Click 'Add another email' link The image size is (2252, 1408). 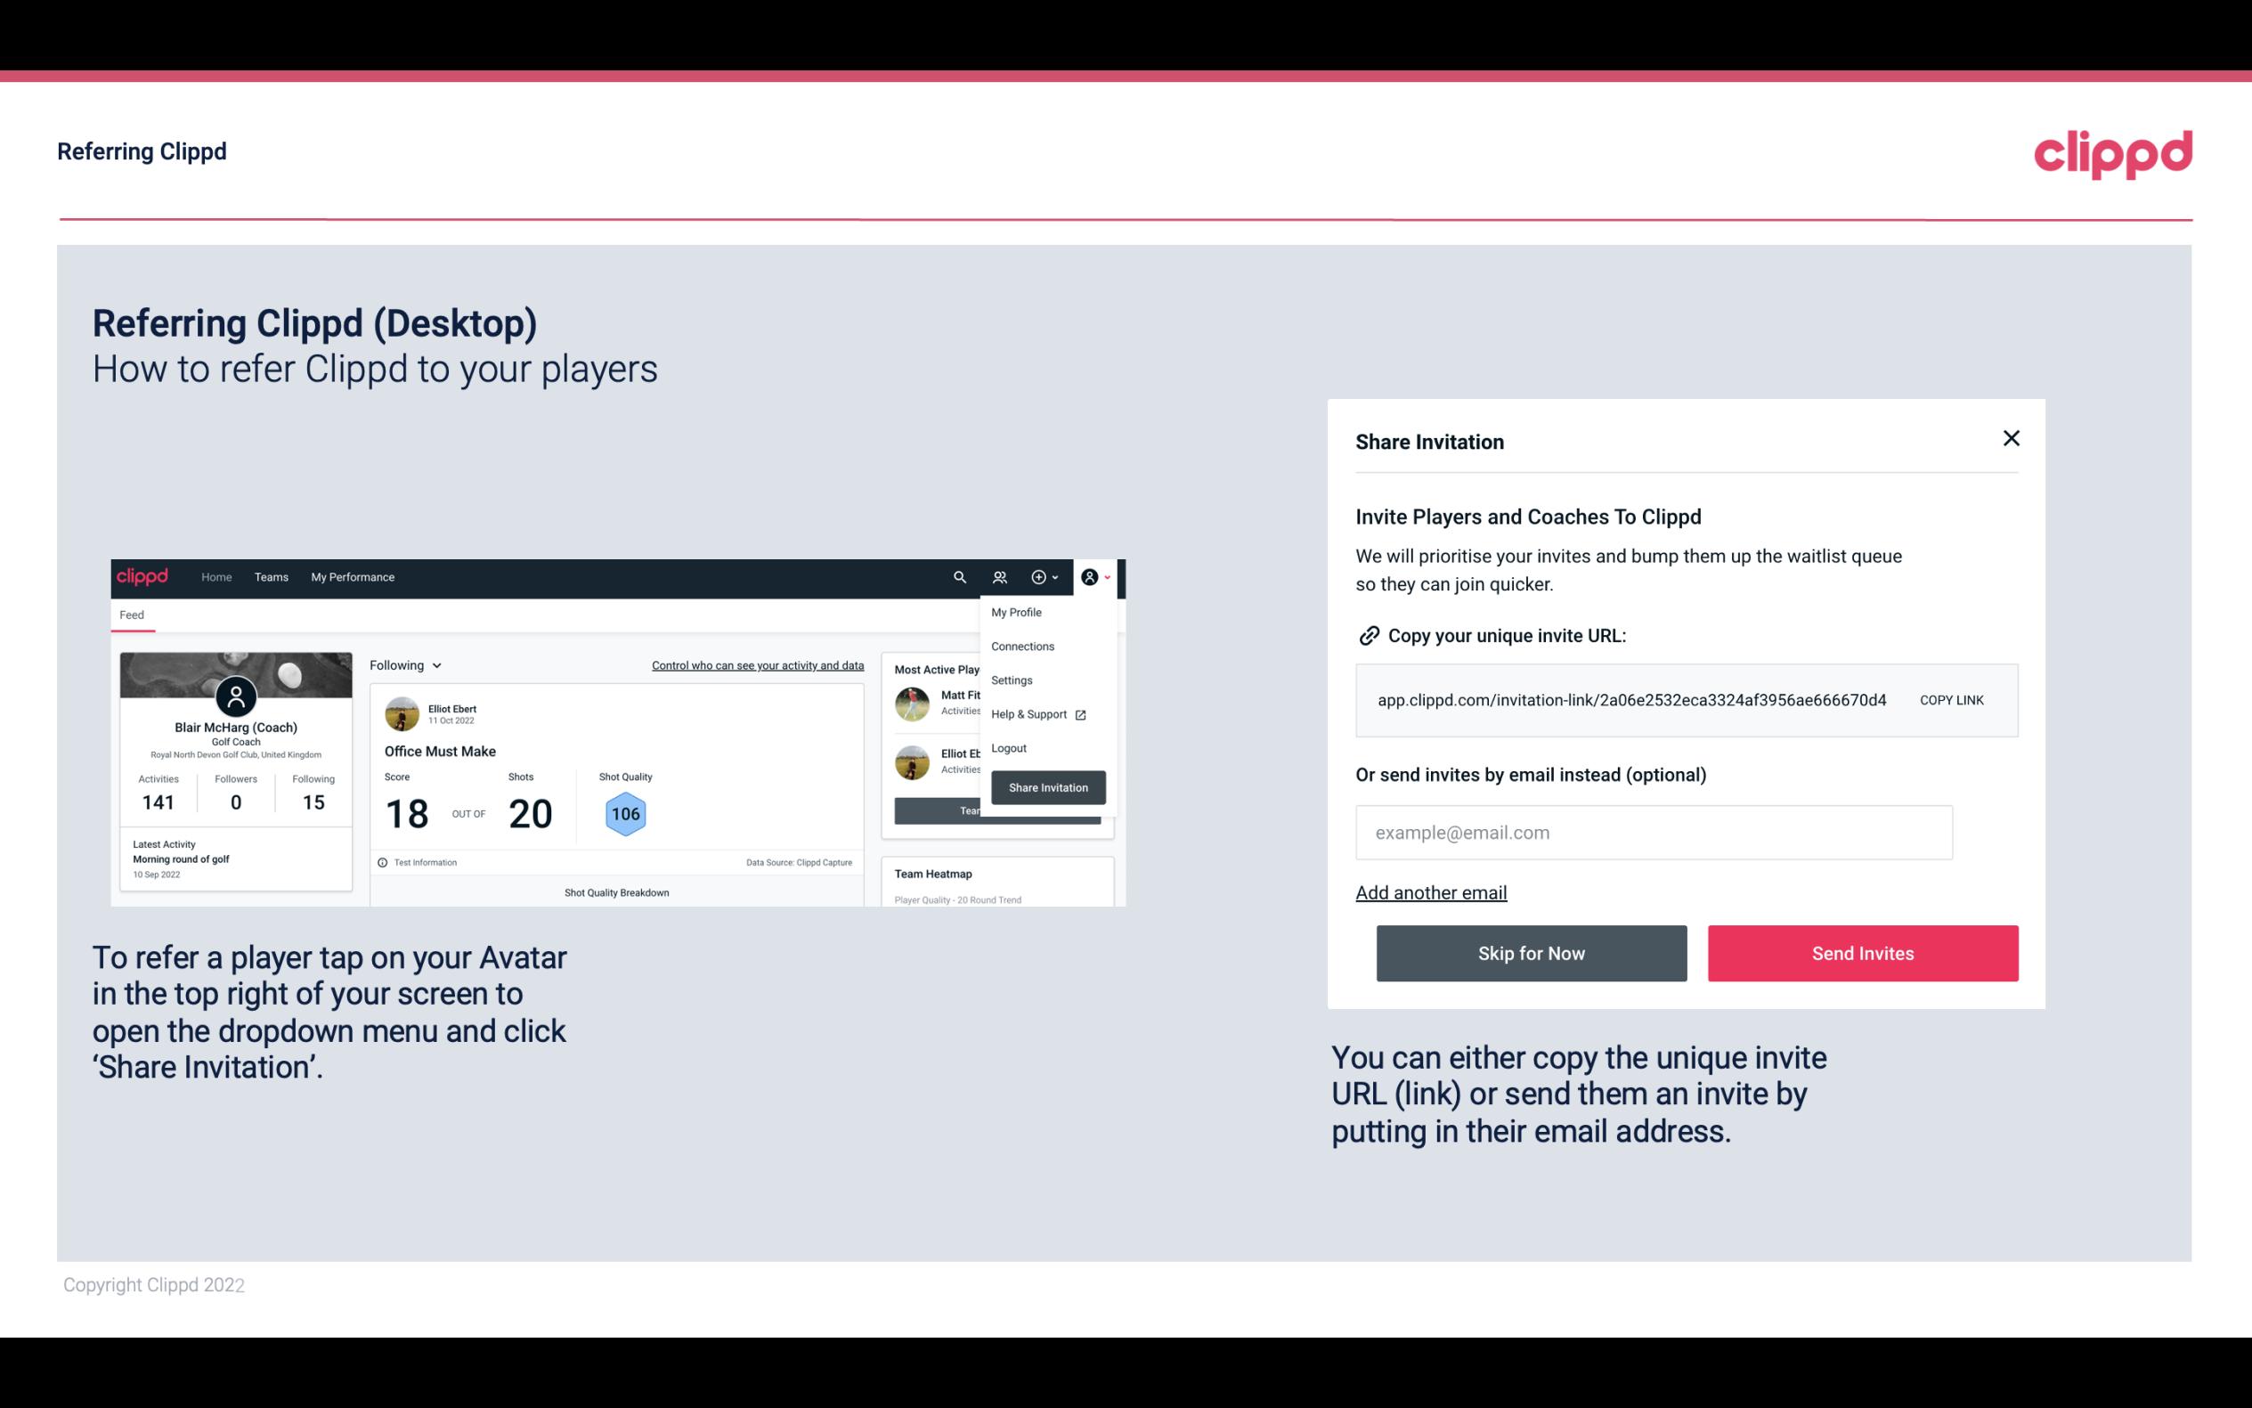pyautogui.click(x=1430, y=892)
